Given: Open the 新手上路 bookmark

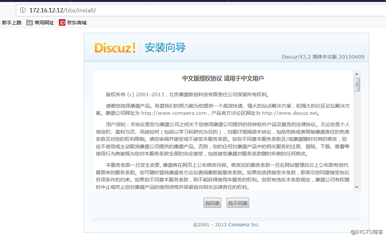Looking at the screenshot, I should click(x=11, y=23).
